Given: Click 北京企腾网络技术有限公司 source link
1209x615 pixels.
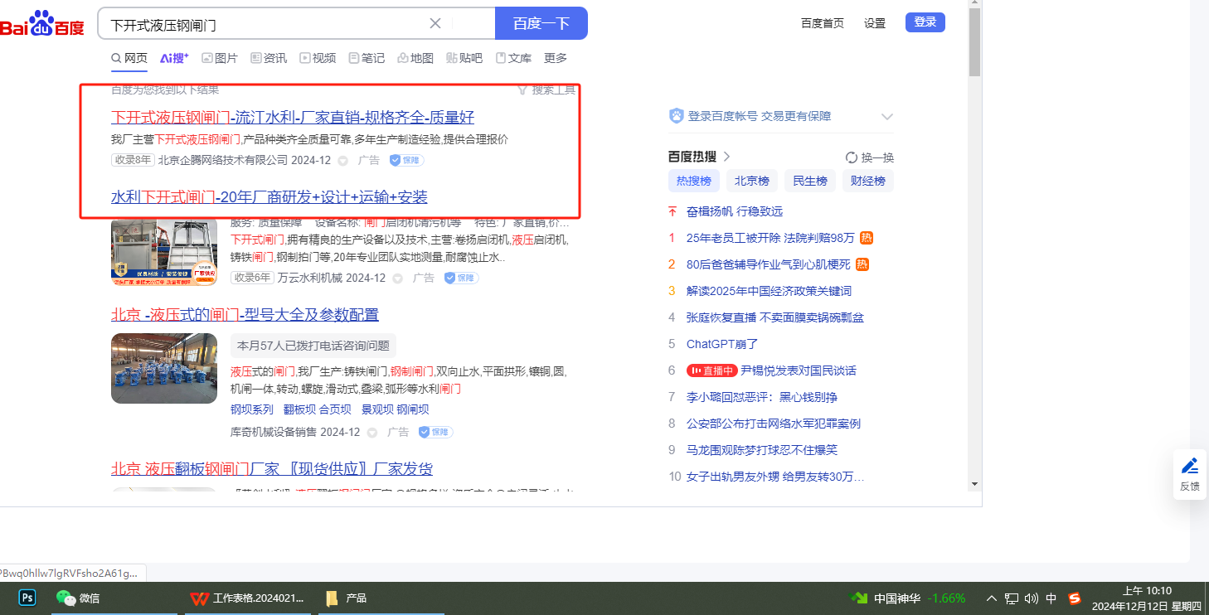Looking at the screenshot, I should [x=223, y=160].
